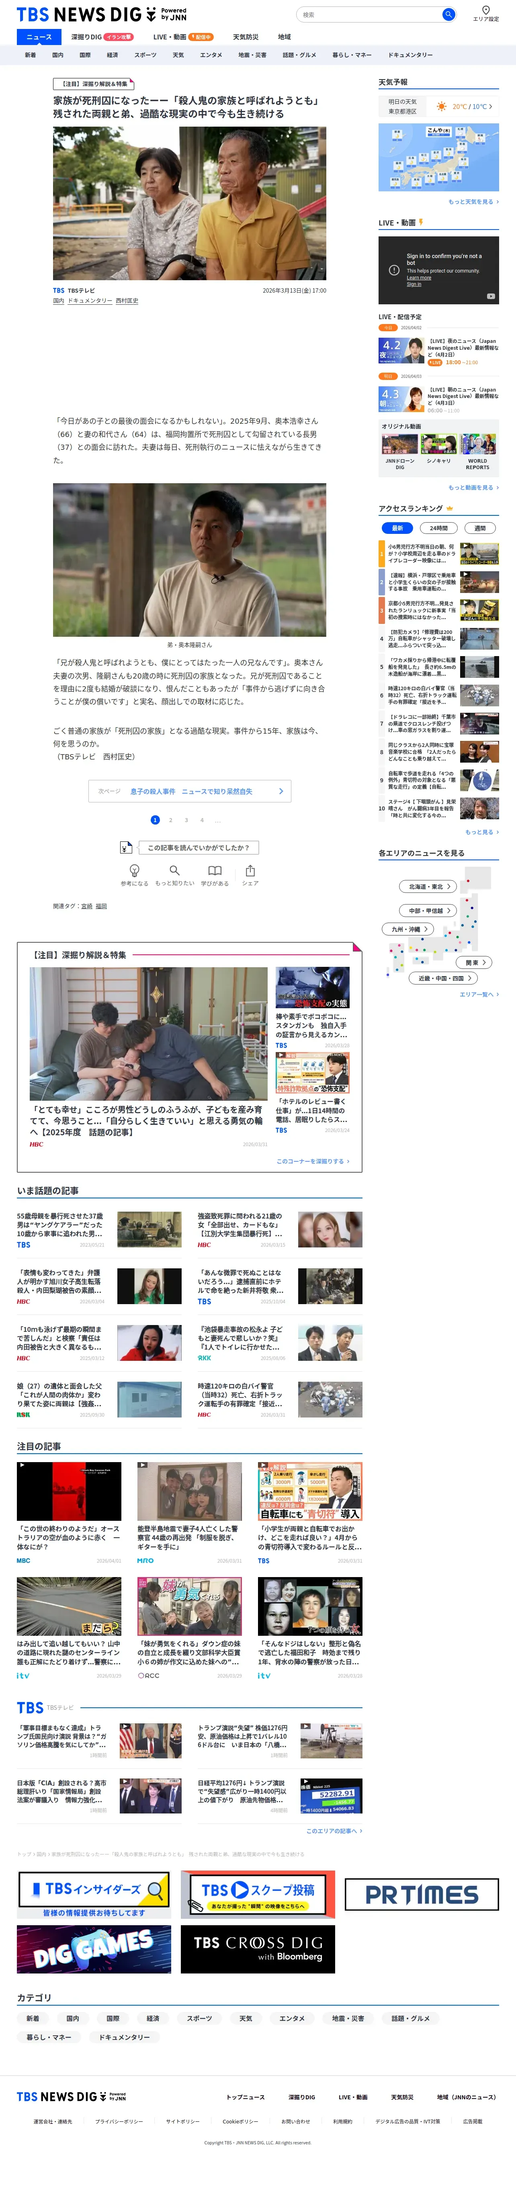
Task: Open the プライバシーポリシー footer link
Action: 119,2121
